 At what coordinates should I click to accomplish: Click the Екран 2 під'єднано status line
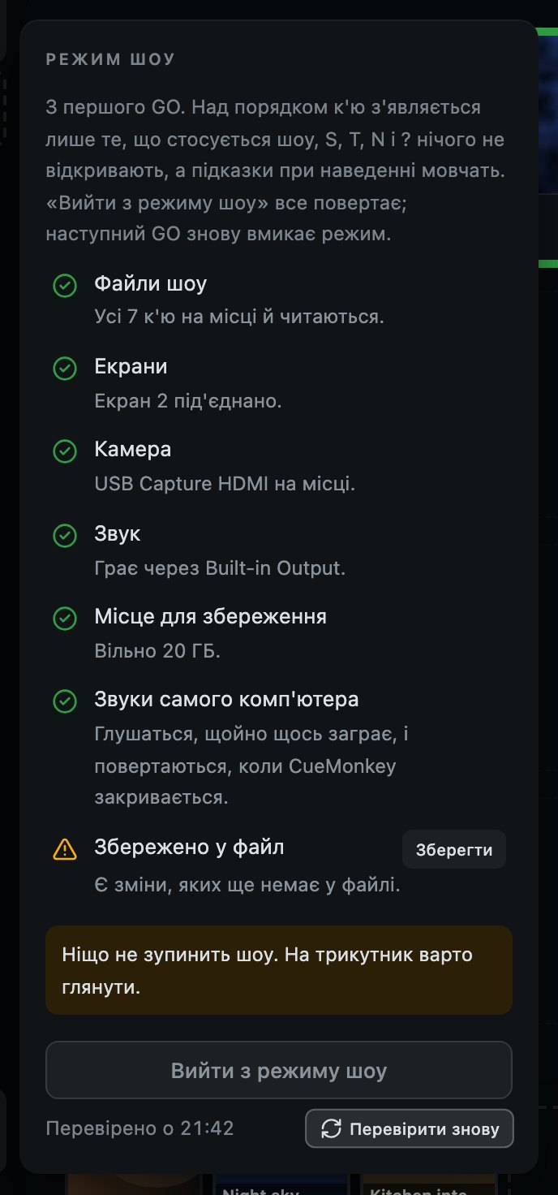pos(188,401)
